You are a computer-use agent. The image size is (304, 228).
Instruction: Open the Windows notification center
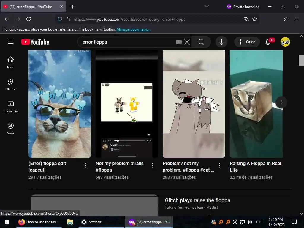[x=294, y=222]
